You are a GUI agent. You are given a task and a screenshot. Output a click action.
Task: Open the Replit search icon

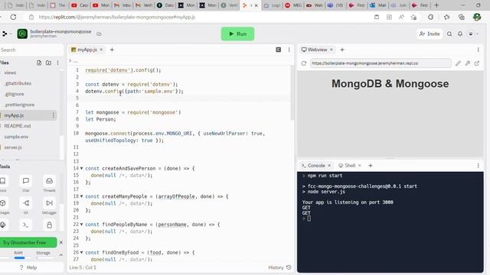[x=449, y=34]
